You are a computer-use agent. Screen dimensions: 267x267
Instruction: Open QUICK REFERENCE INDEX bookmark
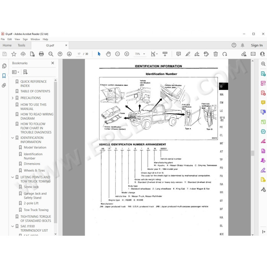click(34, 84)
